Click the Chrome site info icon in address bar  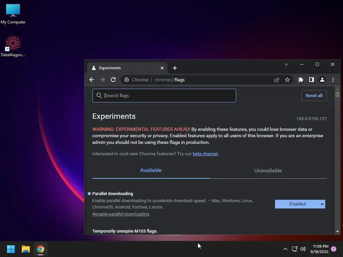click(x=126, y=80)
